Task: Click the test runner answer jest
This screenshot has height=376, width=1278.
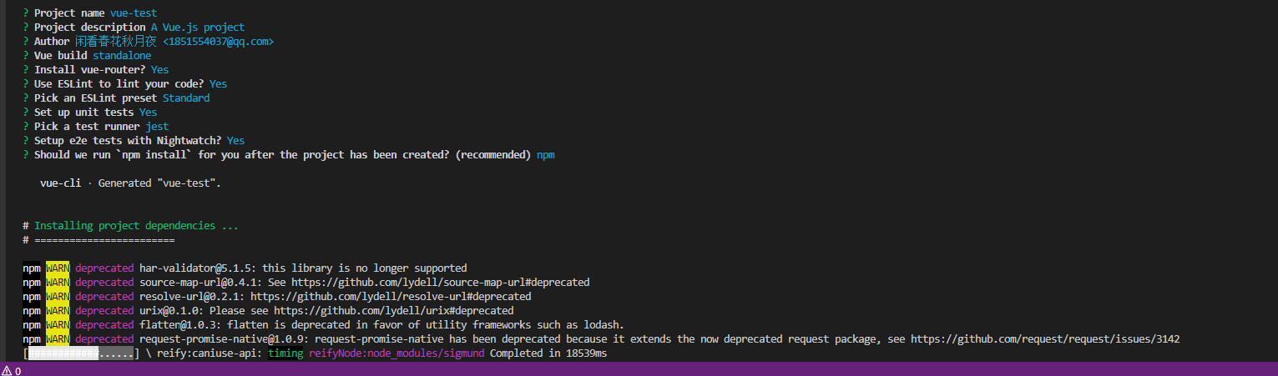Action: click(x=157, y=127)
